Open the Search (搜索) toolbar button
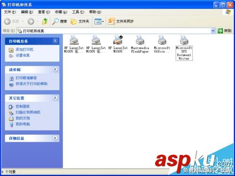This screenshot has width=235, height=176. [60, 22]
